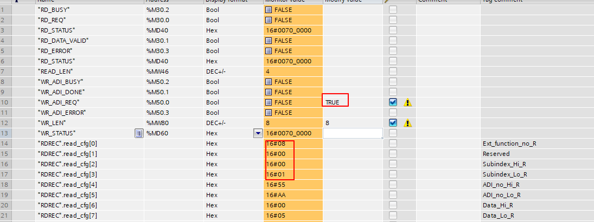The height and width of the screenshot is (222, 594).
Task: Uncheck the modify checkbox for WR_ADI_REQ
Action: click(x=393, y=102)
